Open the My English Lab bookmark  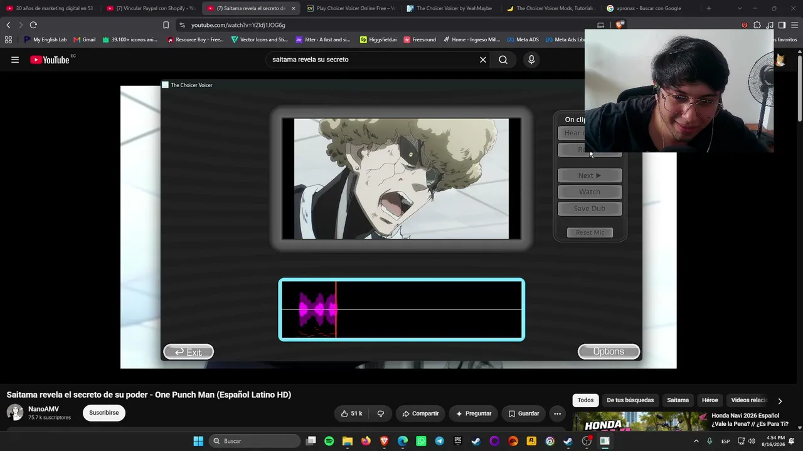click(x=45, y=39)
